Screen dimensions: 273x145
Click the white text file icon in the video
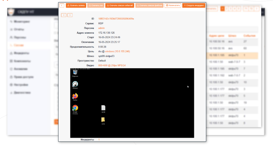(103, 108)
